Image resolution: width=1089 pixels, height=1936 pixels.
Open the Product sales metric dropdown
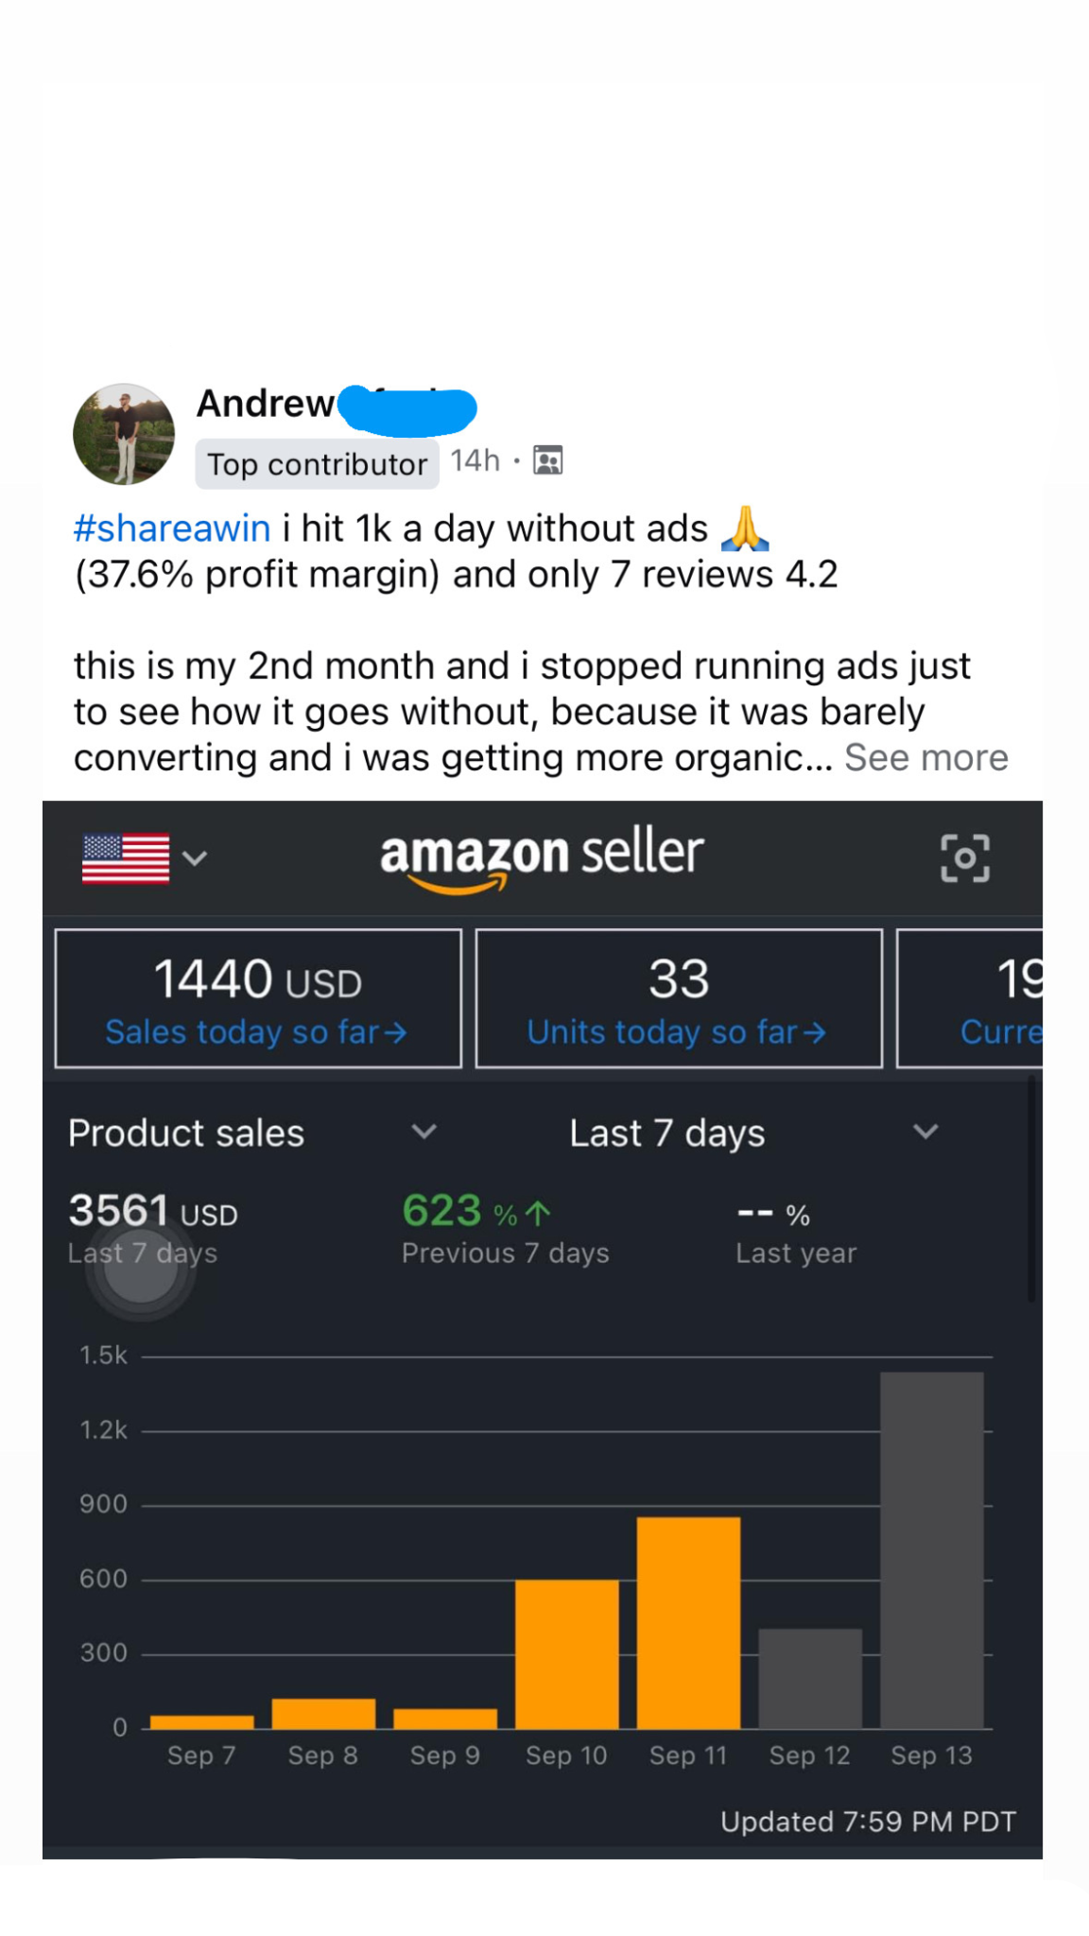click(x=424, y=1132)
